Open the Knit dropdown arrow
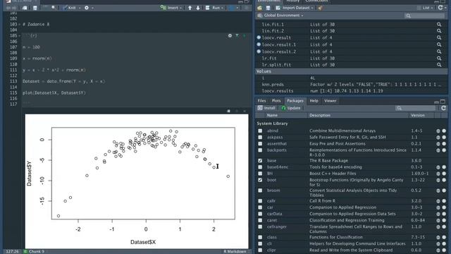 click(80, 8)
